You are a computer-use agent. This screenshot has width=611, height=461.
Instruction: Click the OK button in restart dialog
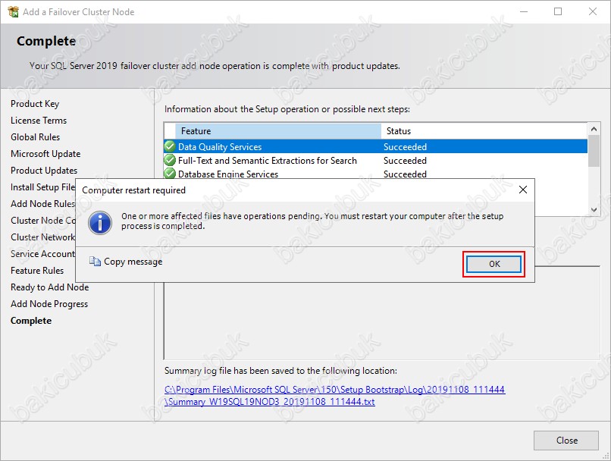coord(493,264)
